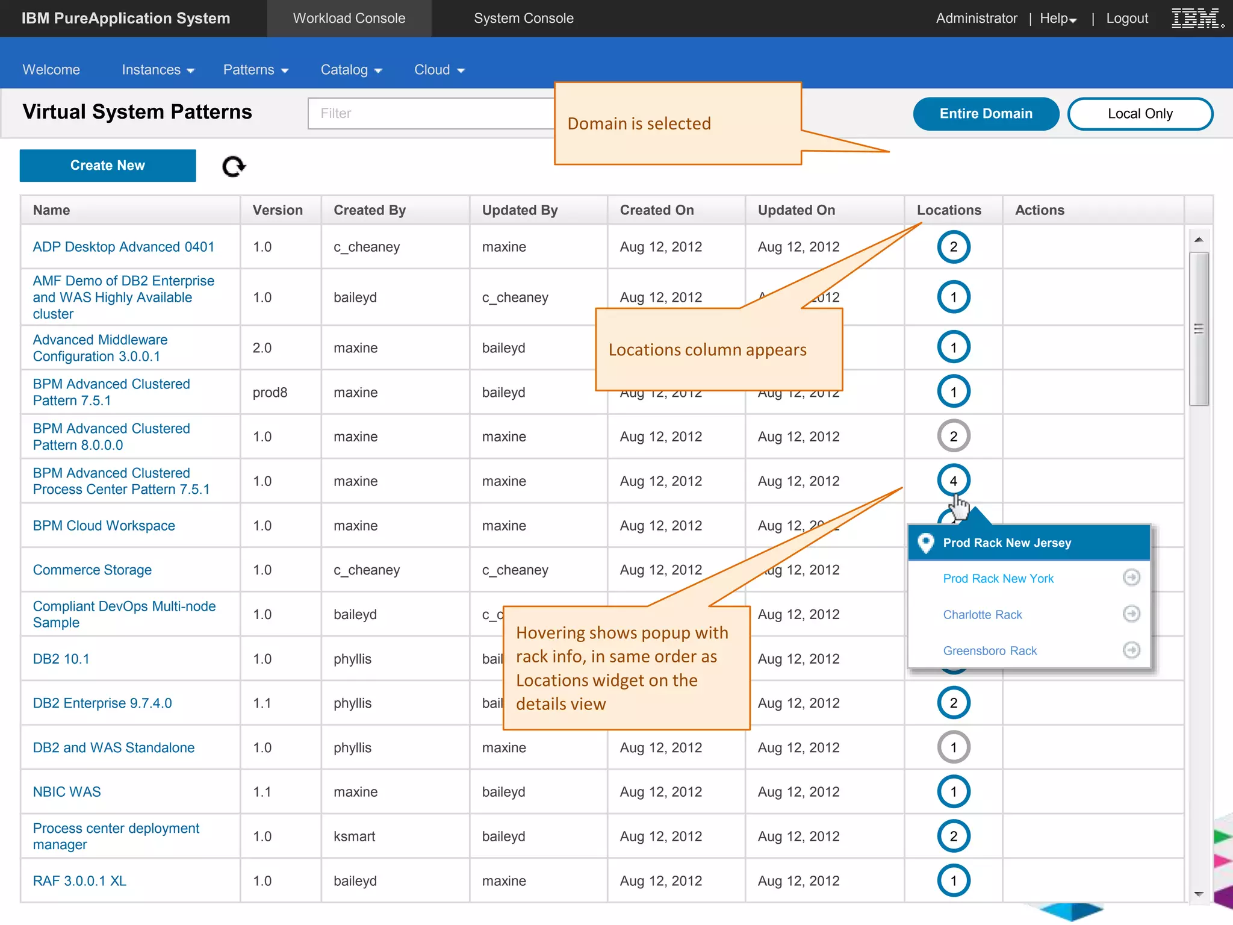Viewport: 1233px width, 925px height.
Task: Click arrow icon beside Prod Rack New York
Action: (1132, 578)
